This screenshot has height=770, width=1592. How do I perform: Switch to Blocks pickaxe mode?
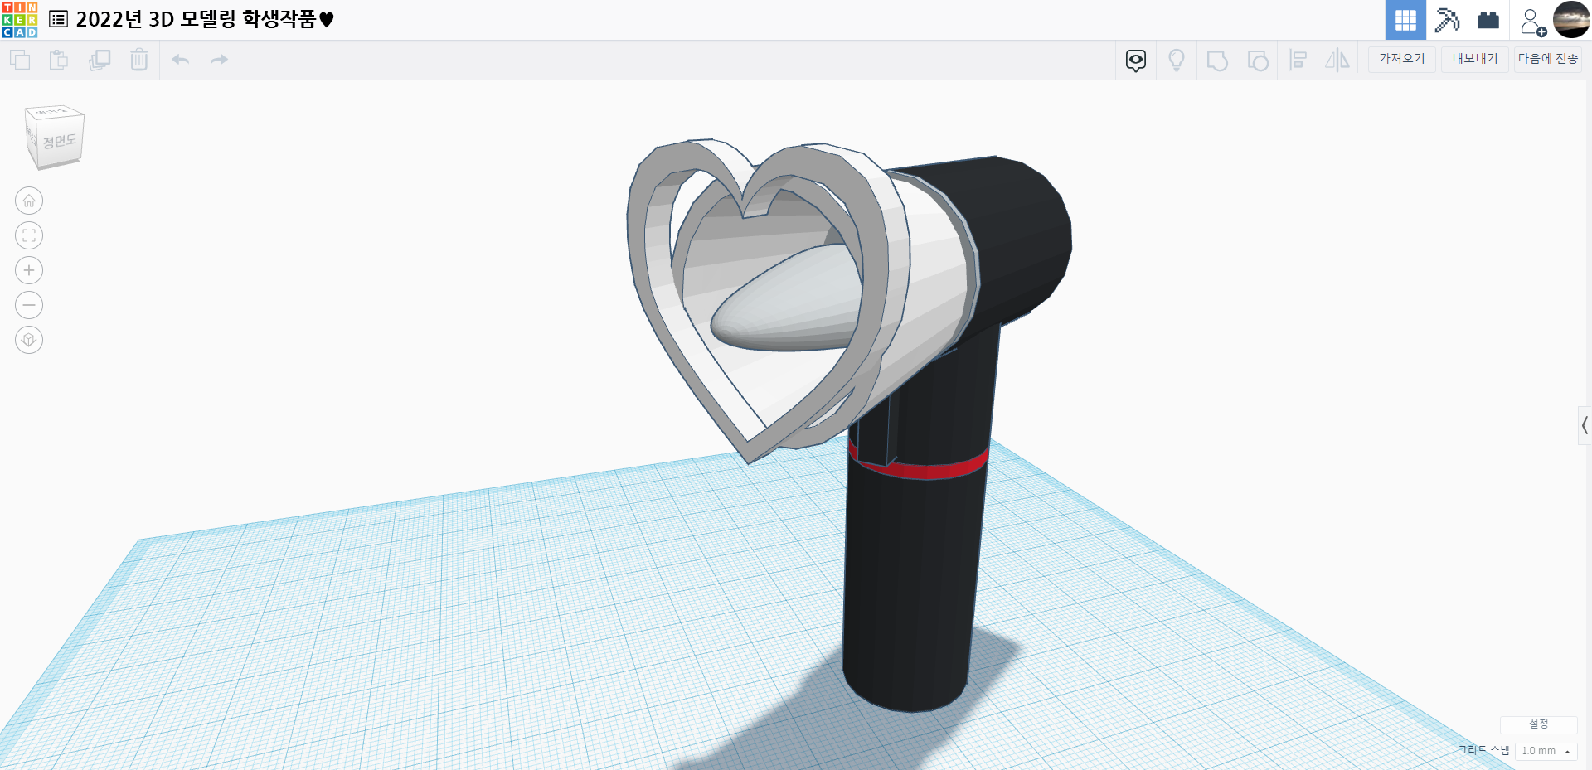(x=1447, y=20)
